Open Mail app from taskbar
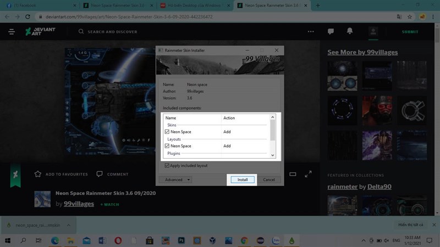 (86, 240)
